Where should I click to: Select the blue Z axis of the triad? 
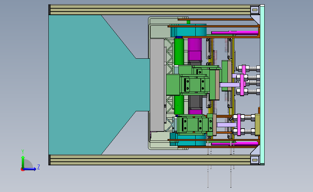click(x=30, y=169)
